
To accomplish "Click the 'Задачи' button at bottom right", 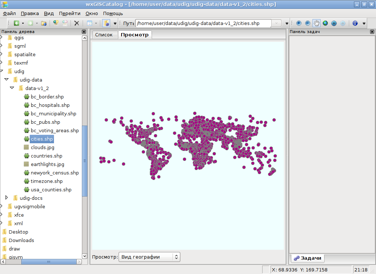I will pos(308,258).
